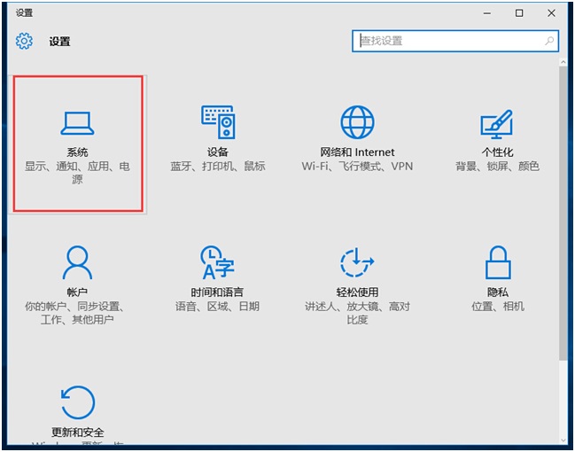The width and height of the screenshot is (575, 452).
Task: Click the "蓝牙、打印机、鼠标" description text
Action: (217, 167)
